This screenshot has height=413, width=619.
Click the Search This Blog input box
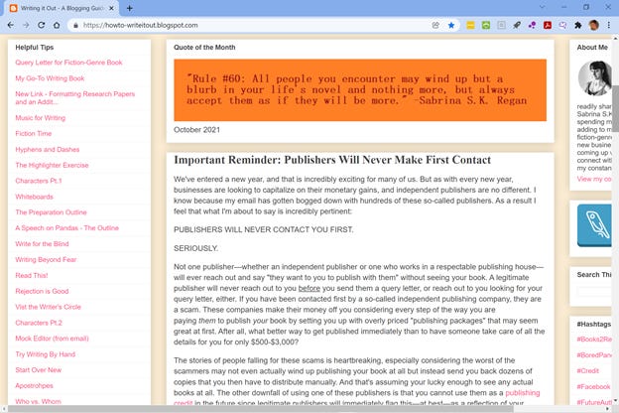[594, 292]
